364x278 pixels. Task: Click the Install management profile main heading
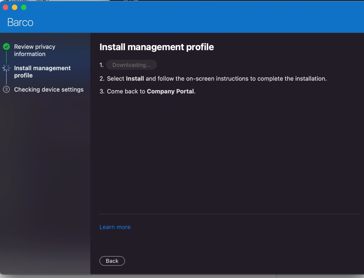(156, 47)
